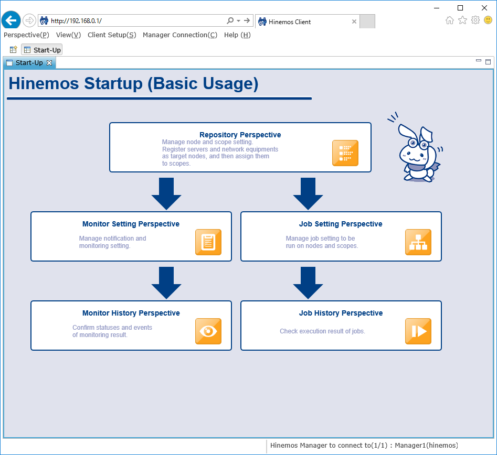The image size is (497, 455).
Task: Close the Hinemos Client browser tab
Action: tap(354, 21)
